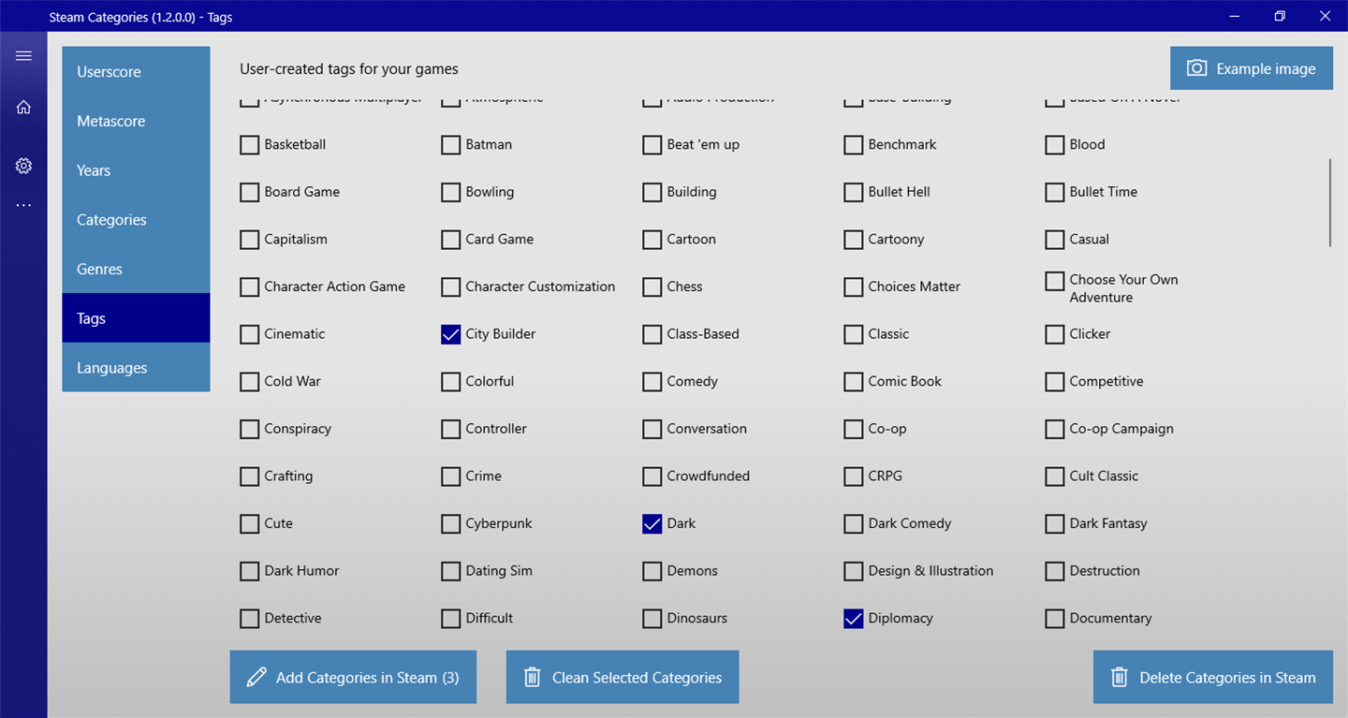The height and width of the screenshot is (718, 1348).
Task: Click the pencil icon on Add Categories
Action: pyautogui.click(x=256, y=678)
